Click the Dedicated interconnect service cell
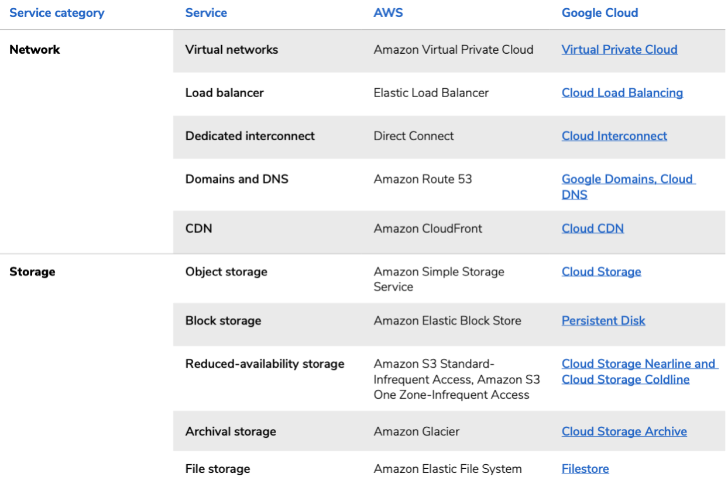 pos(250,136)
